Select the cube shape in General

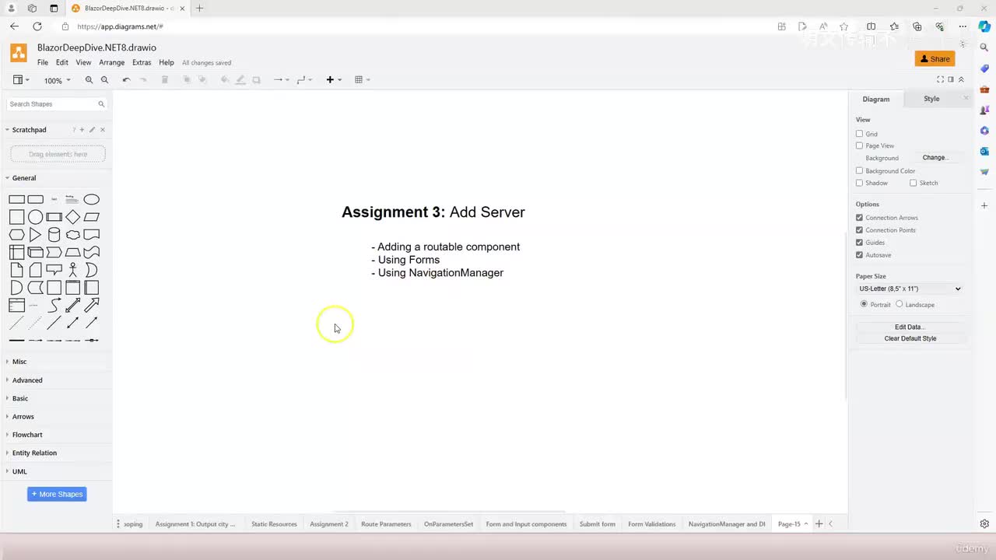tap(36, 252)
